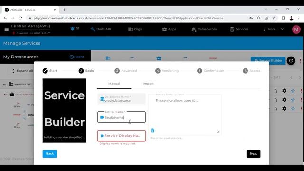Image resolution: width=304 pixels, height=171 pixels.
Task: Click the document icon under description
Action: point(152,130)
